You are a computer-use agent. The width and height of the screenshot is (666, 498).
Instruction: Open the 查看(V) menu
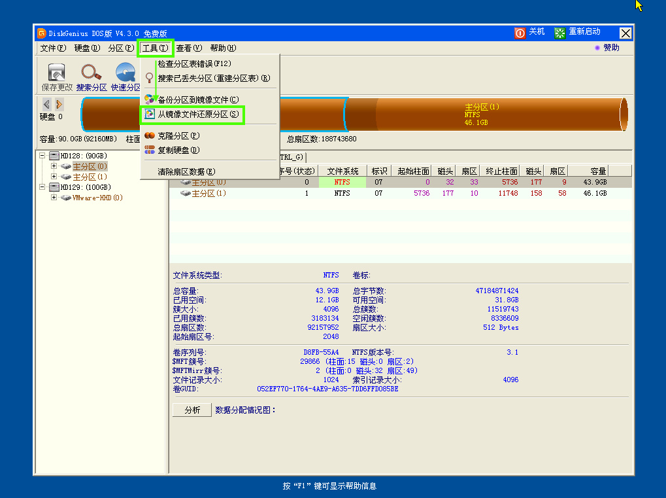[x=189, y=48]
